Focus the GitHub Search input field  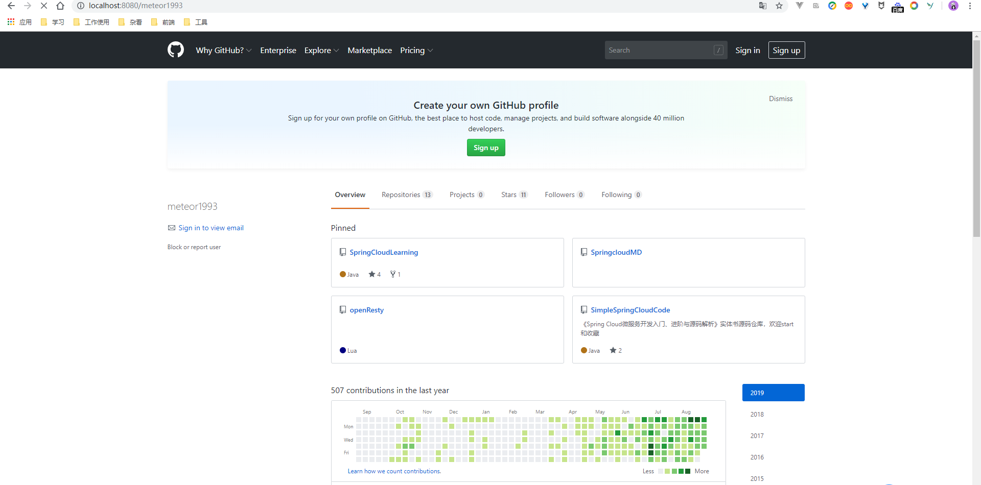[666, 50]
